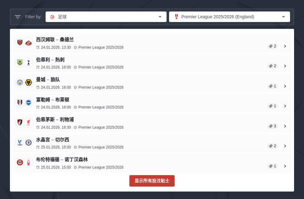
Task: Click the Tottenham club crest
Action: 29,62
